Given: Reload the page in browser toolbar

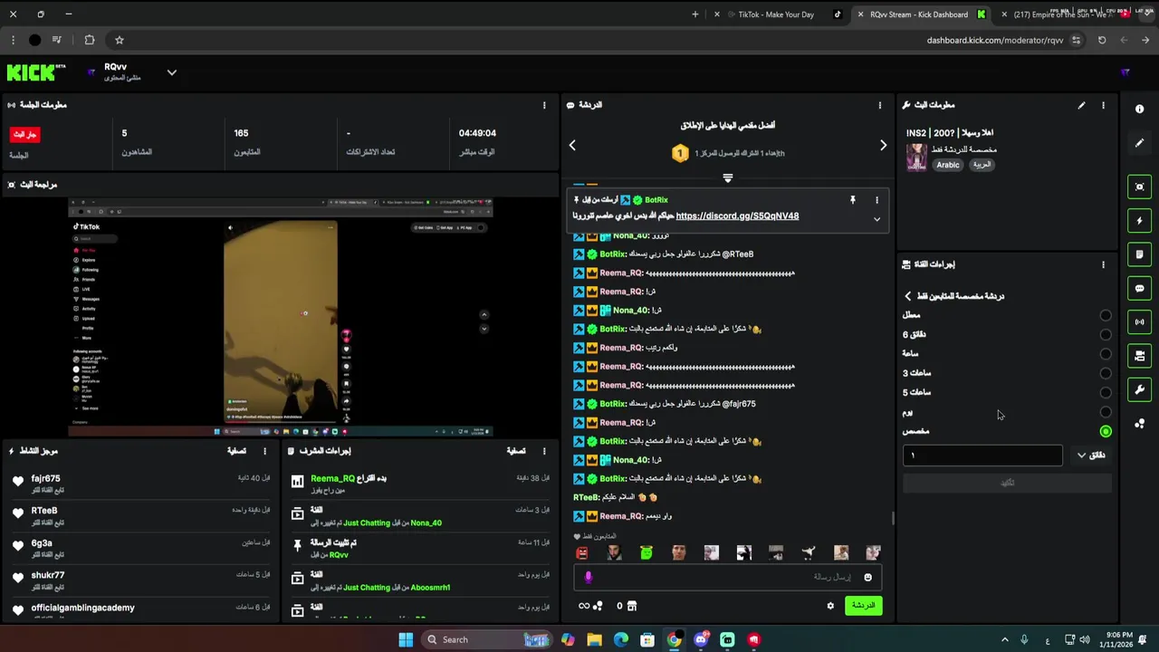Looking at the screenshot, I should coord(1102,40).
